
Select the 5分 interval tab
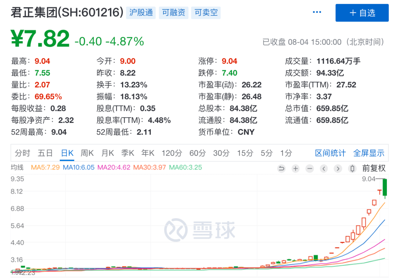[267, 153]
